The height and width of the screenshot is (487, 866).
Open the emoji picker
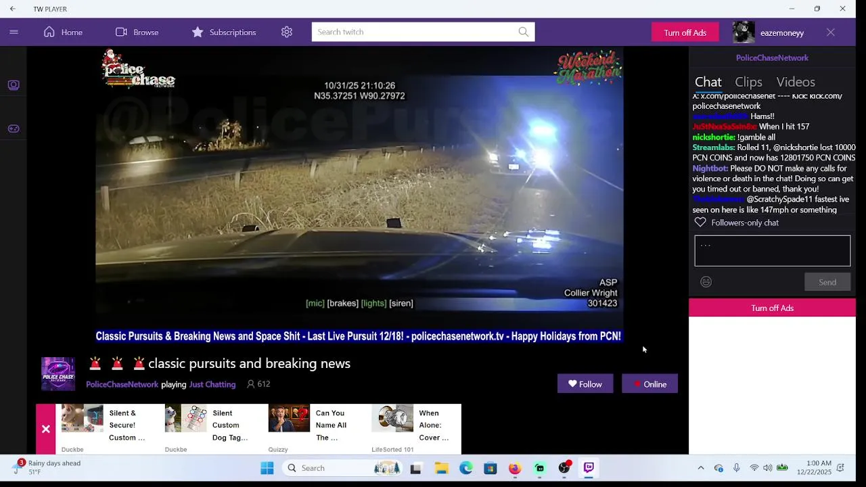click(706, 282)
